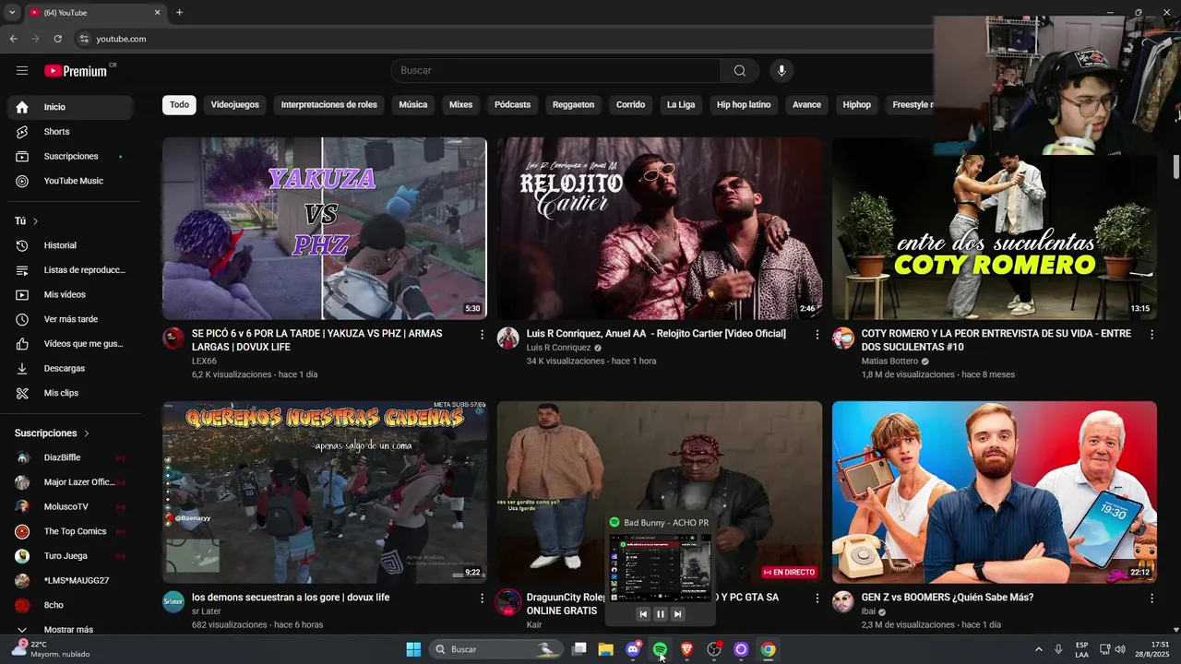
Task: Select Interpretaciones de roles chip
Action: click(x=329, y=105)
